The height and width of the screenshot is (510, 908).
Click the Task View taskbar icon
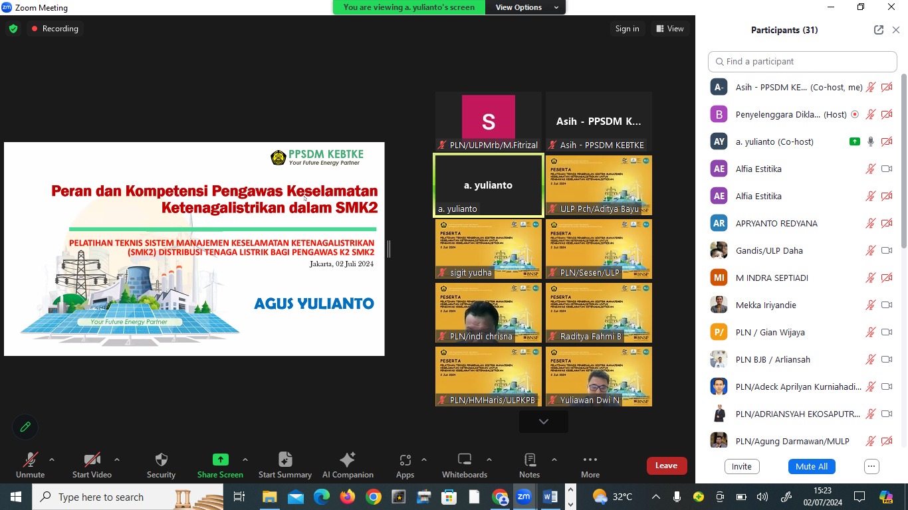coord(239,497)
